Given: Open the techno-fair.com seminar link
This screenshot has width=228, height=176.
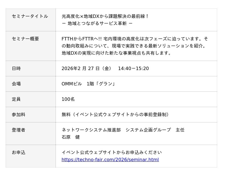Looking at the screenshot, I should pyautogui.click(x=110, y=159).
